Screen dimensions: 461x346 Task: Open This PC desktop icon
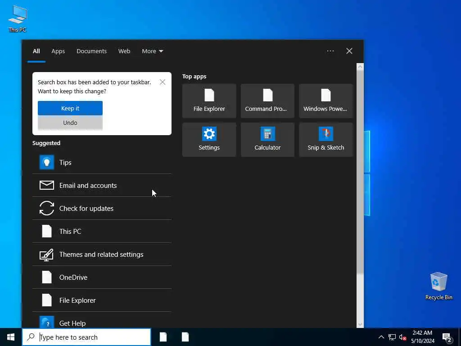point(18,18)
